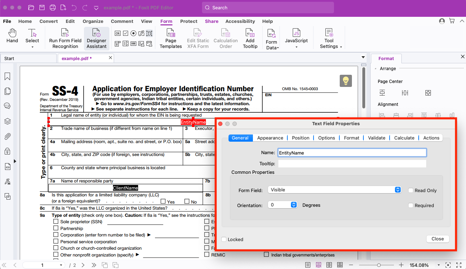Switch to the Appearance tab
The width and height of the screenshot is (466, 269).
(x=270, y=138)
